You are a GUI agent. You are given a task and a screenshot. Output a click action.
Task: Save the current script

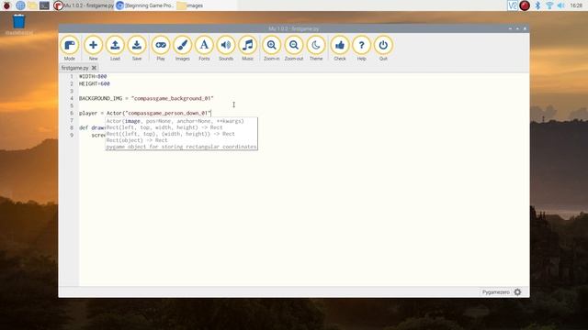coord(137,49)
